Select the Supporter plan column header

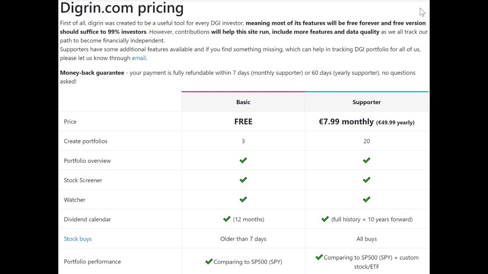coord(367,102)
